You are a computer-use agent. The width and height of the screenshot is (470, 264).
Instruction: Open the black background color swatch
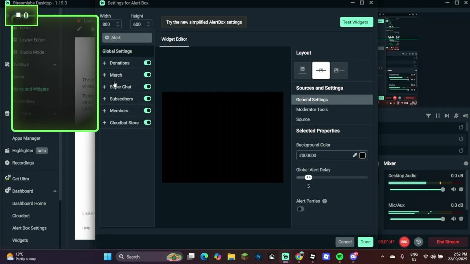pos(362,155)
